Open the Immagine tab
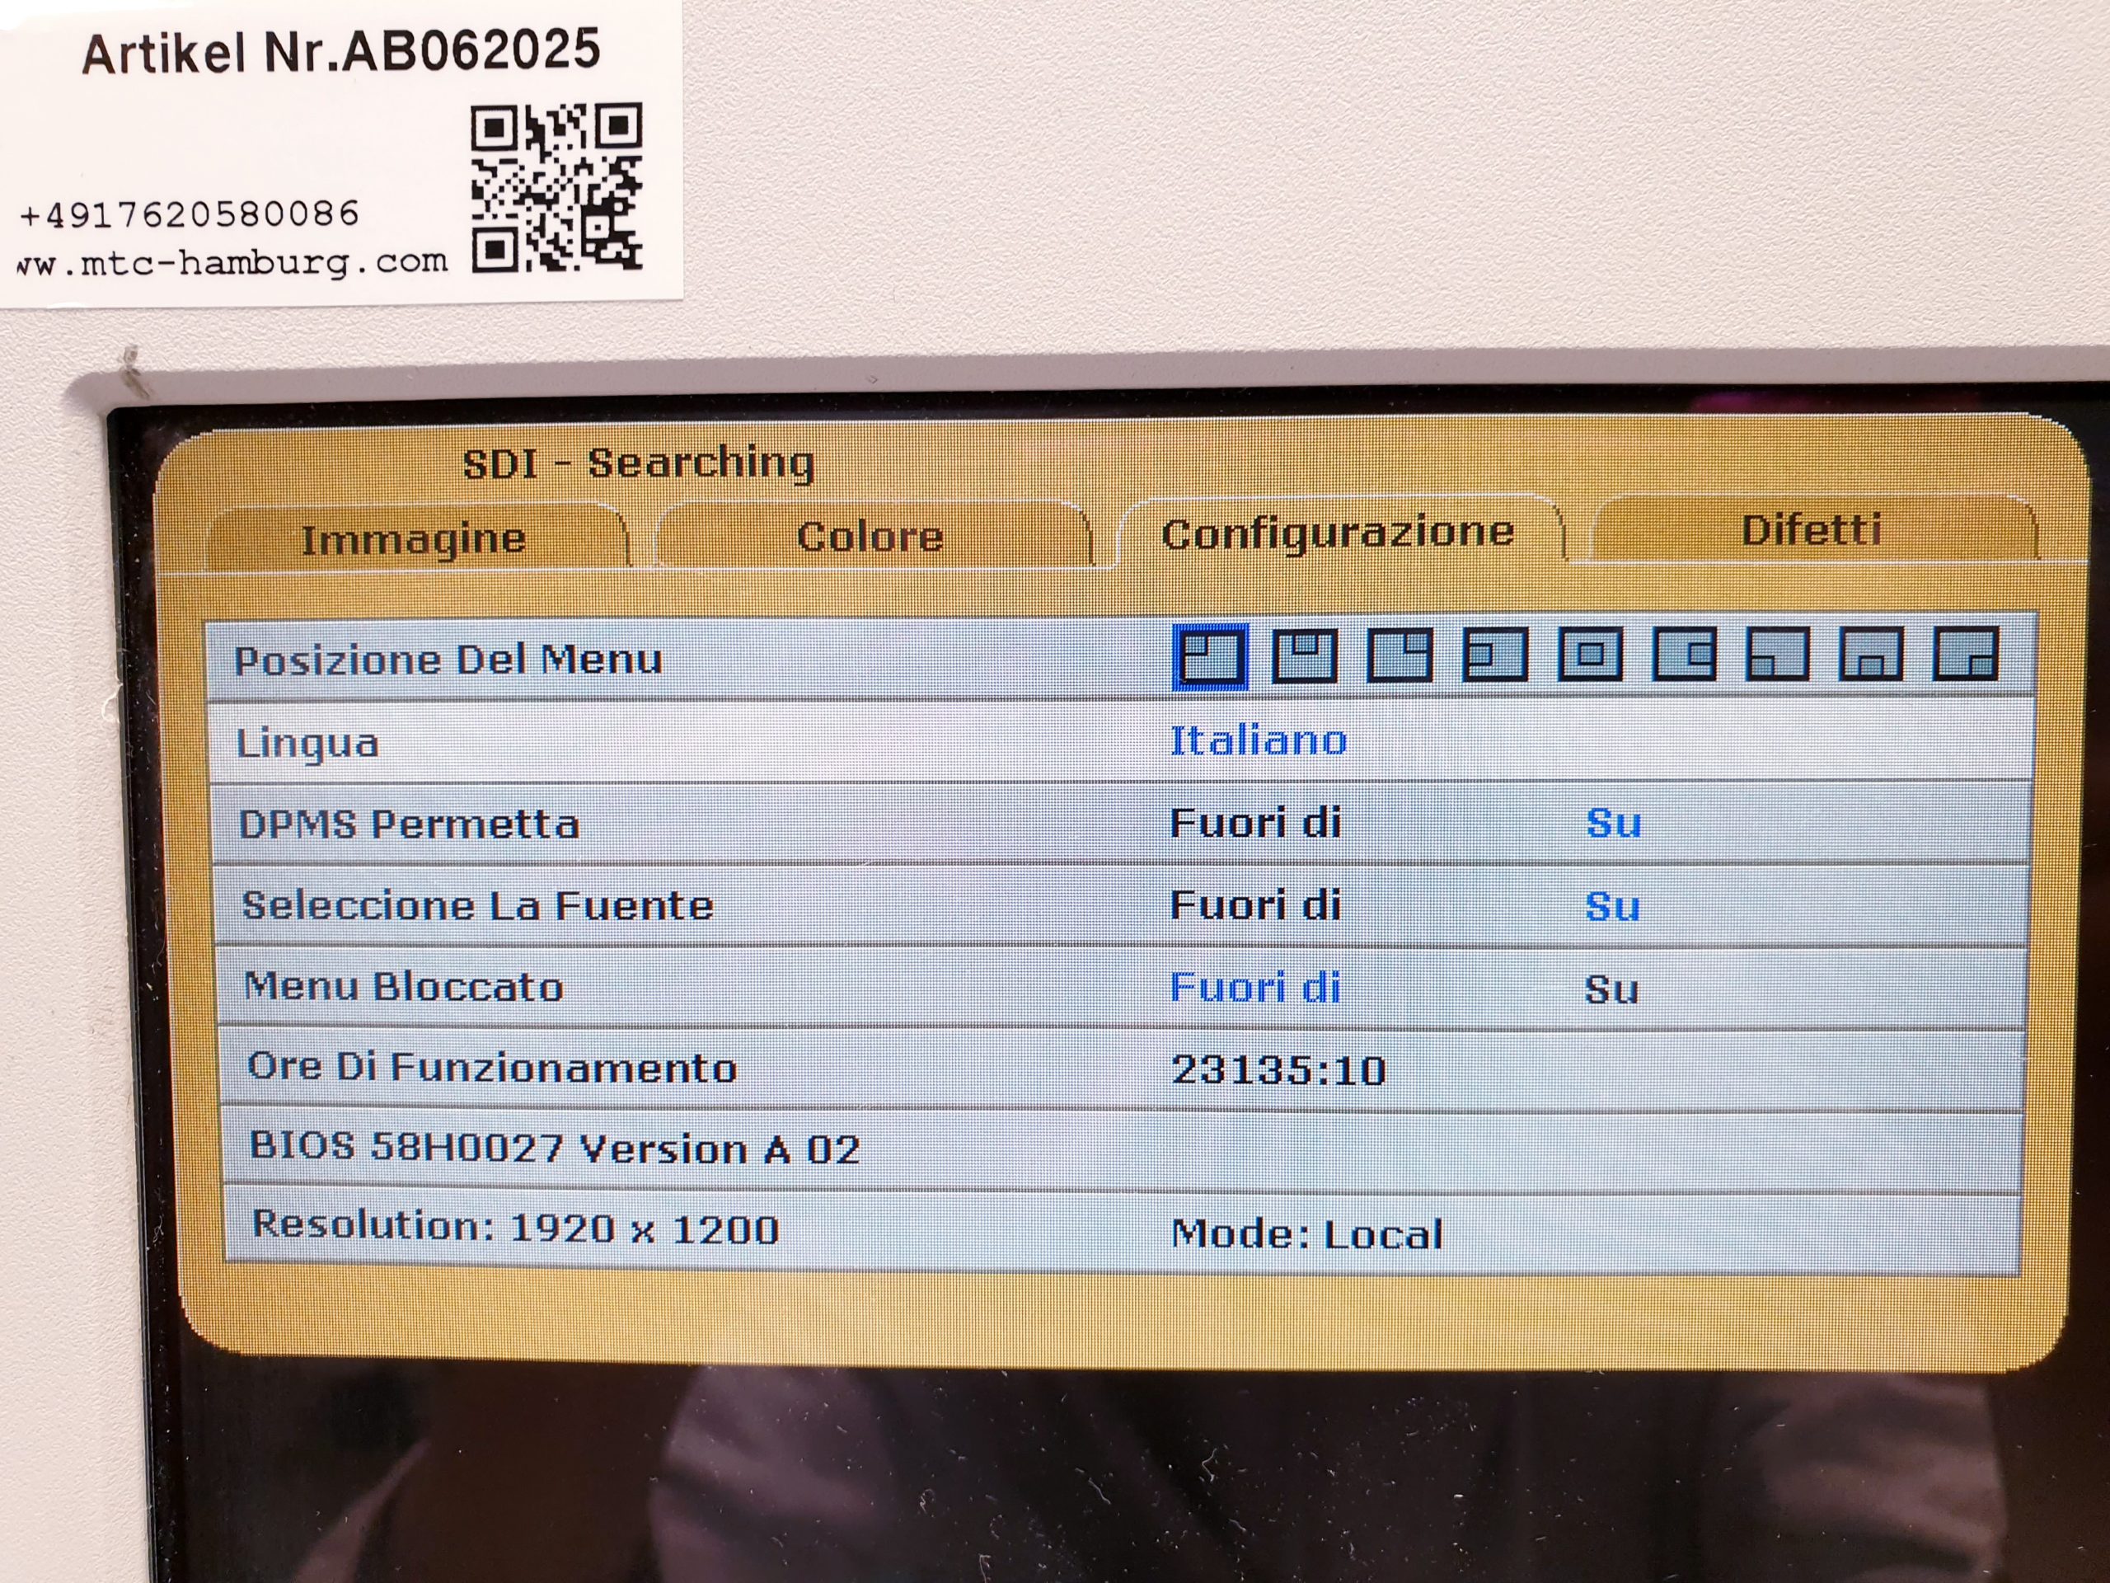 tap(414, 539)
